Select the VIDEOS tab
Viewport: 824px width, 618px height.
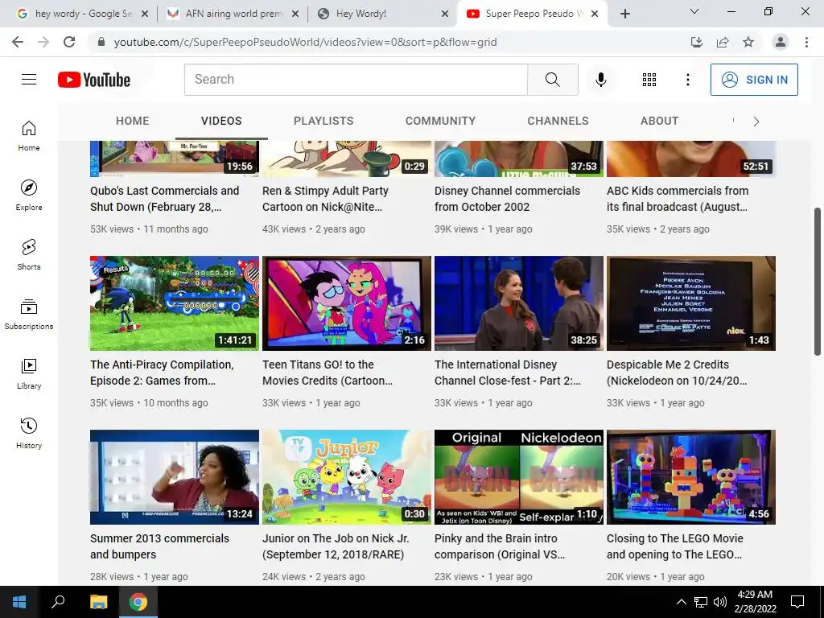tap(221, 121)
